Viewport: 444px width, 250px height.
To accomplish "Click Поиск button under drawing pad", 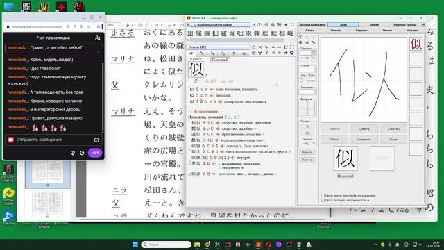I will tap(334, 139).
